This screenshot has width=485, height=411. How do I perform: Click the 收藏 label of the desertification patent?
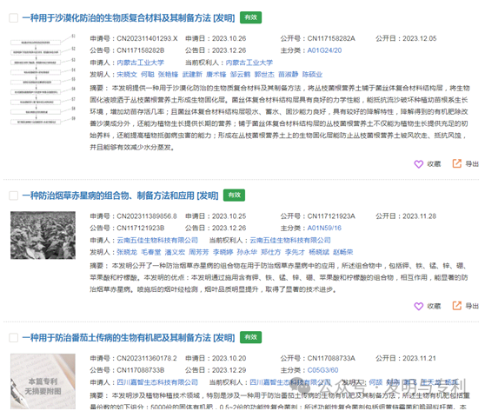[x=434, y=164]
